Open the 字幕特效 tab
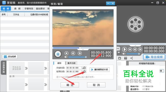166x92 pixels. tap(29, 9)
